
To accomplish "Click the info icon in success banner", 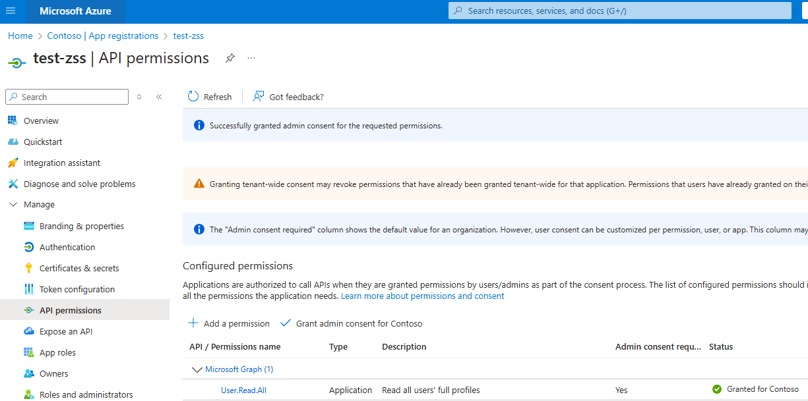I will (199, 125).
